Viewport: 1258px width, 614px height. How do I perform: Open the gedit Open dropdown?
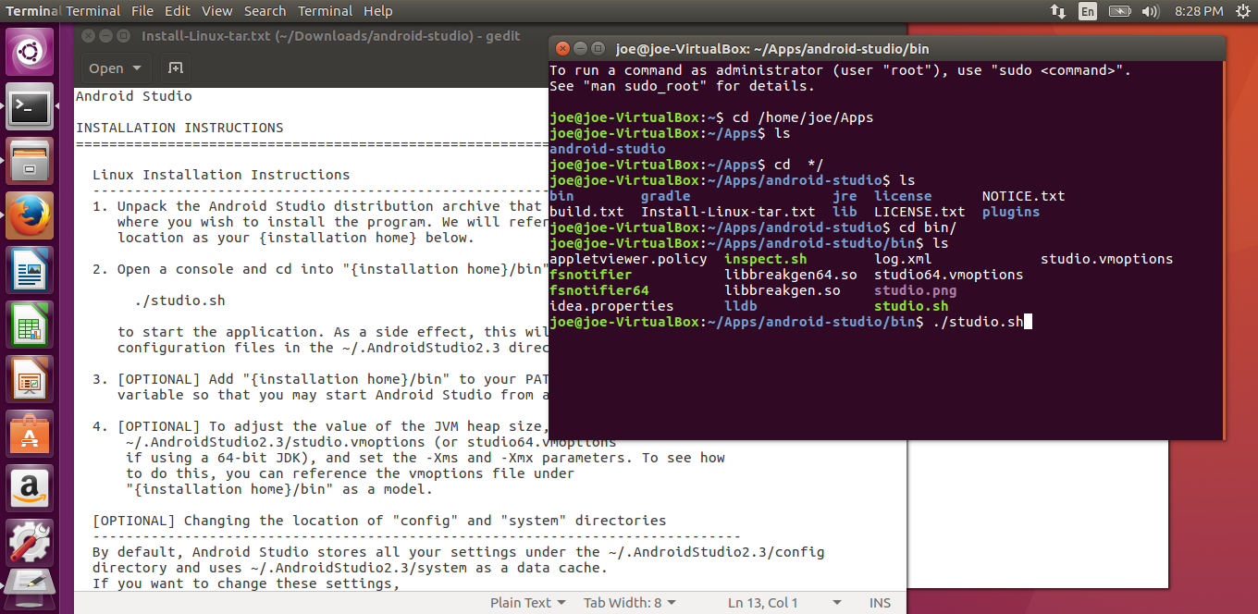coord(115,68)
